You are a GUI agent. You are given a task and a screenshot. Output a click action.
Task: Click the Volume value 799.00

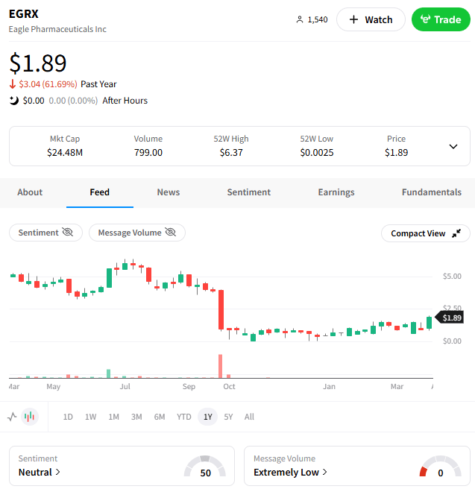(148, 153)
